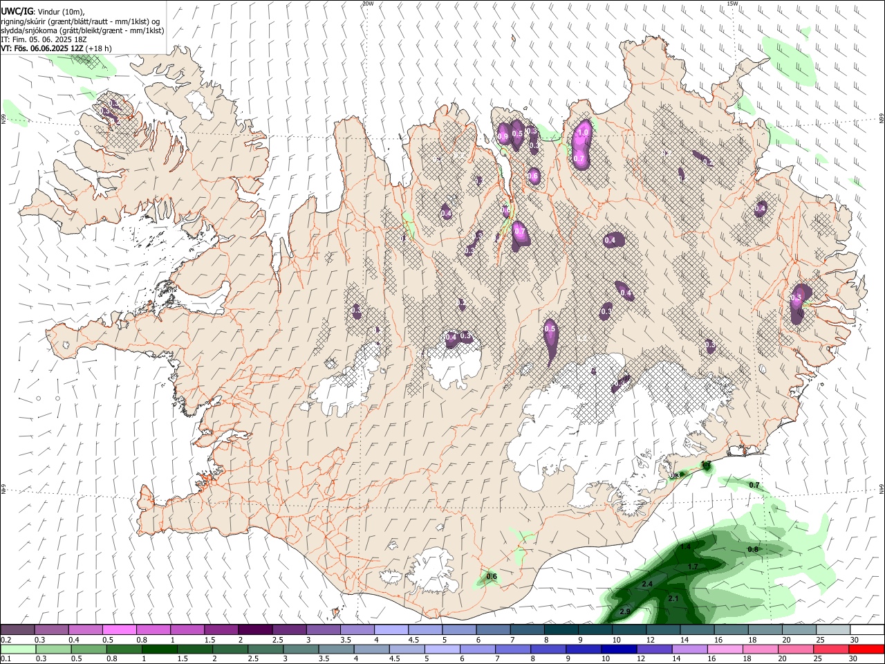Click the bright pink 0.5–0.8 snow legend swatch
Image resolution: width=885 pixels, height=664 pixels.
pyautogui.click(x=119, y=630)
